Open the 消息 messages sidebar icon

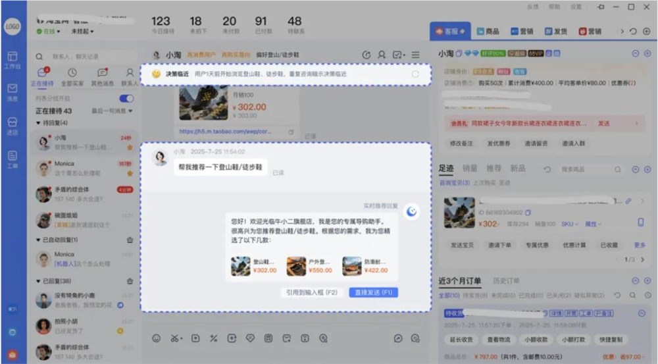coord(13,91)
